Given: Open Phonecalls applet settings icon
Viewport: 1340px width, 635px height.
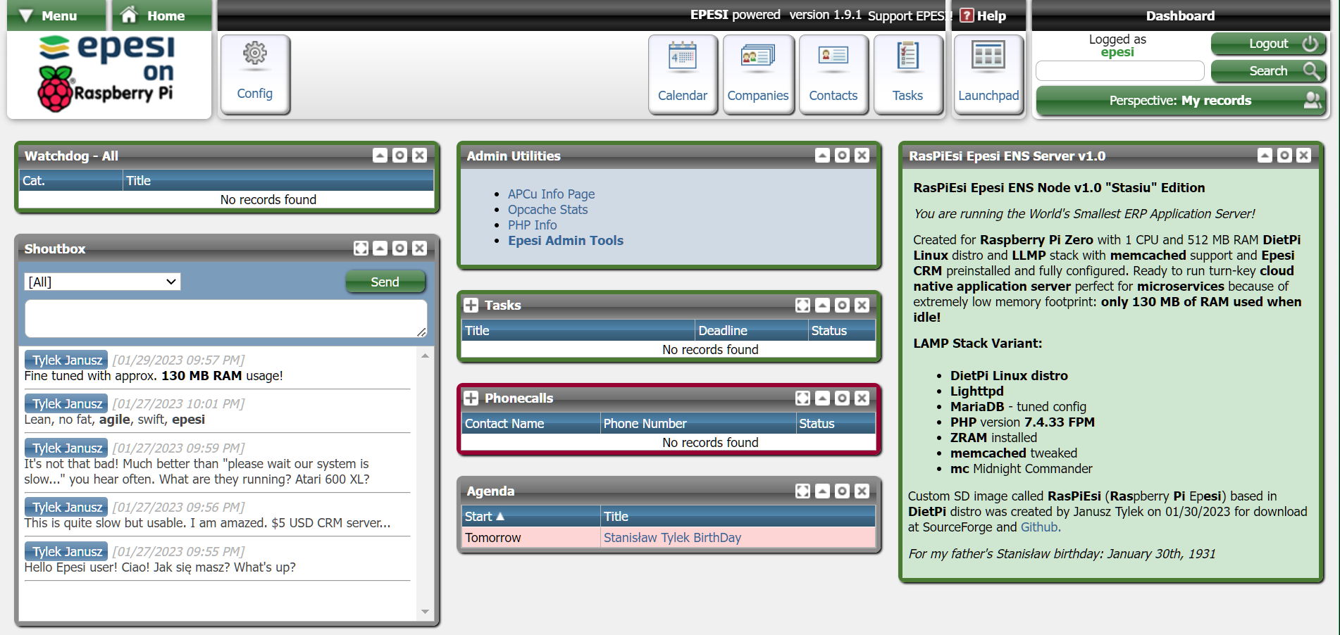Looking at the screenshot, I should point(842,398).
